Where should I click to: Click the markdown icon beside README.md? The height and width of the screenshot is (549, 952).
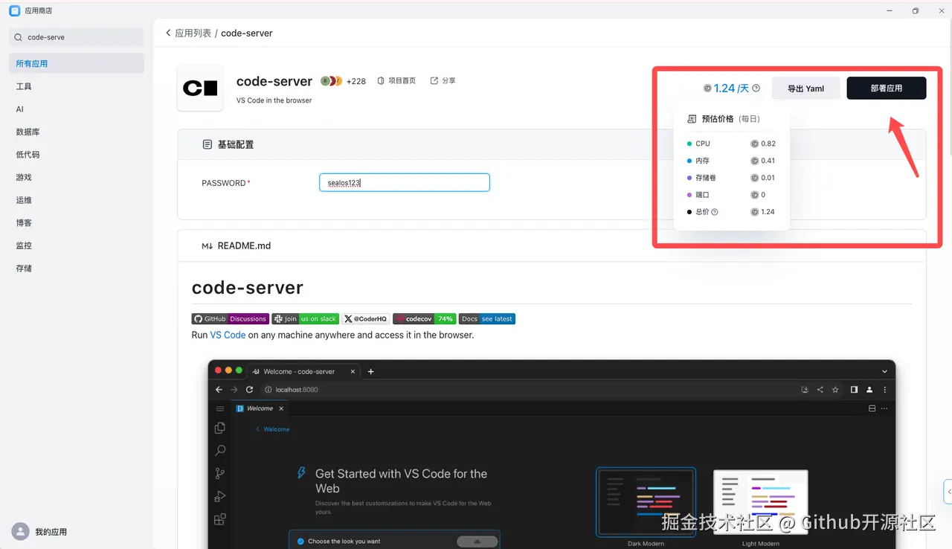(208, 245)
